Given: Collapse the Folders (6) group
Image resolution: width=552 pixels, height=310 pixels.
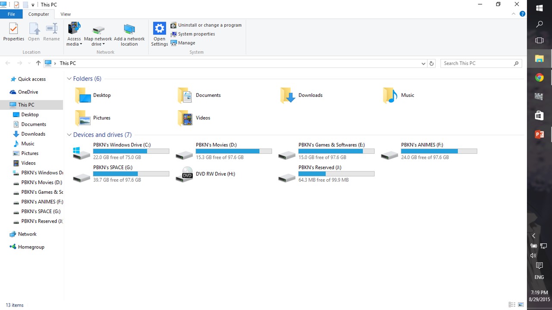Looking at the screenshot, I should pyautogui.click(x=69, y=79).
